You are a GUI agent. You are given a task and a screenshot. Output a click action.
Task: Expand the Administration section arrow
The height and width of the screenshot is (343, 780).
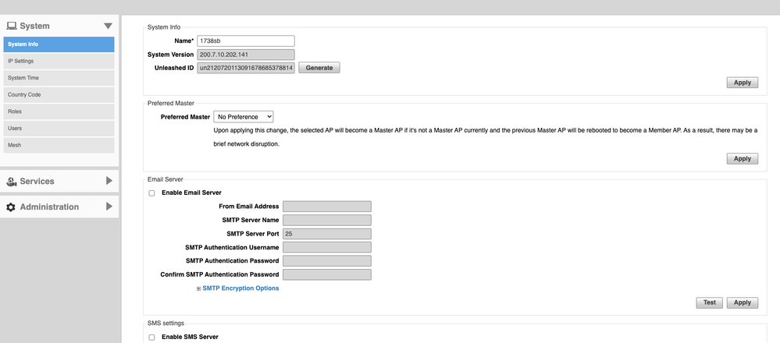(x=109, y=207)
